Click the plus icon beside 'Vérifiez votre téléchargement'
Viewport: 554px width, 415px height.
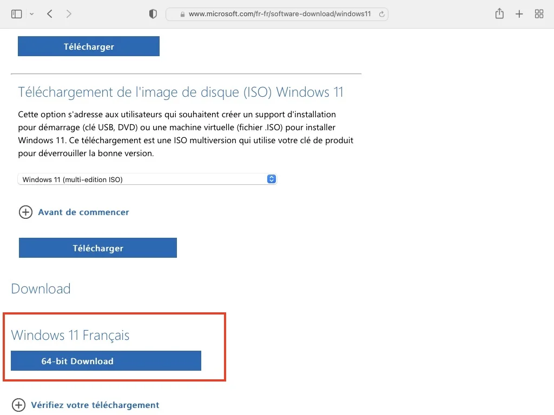(18, 405)
